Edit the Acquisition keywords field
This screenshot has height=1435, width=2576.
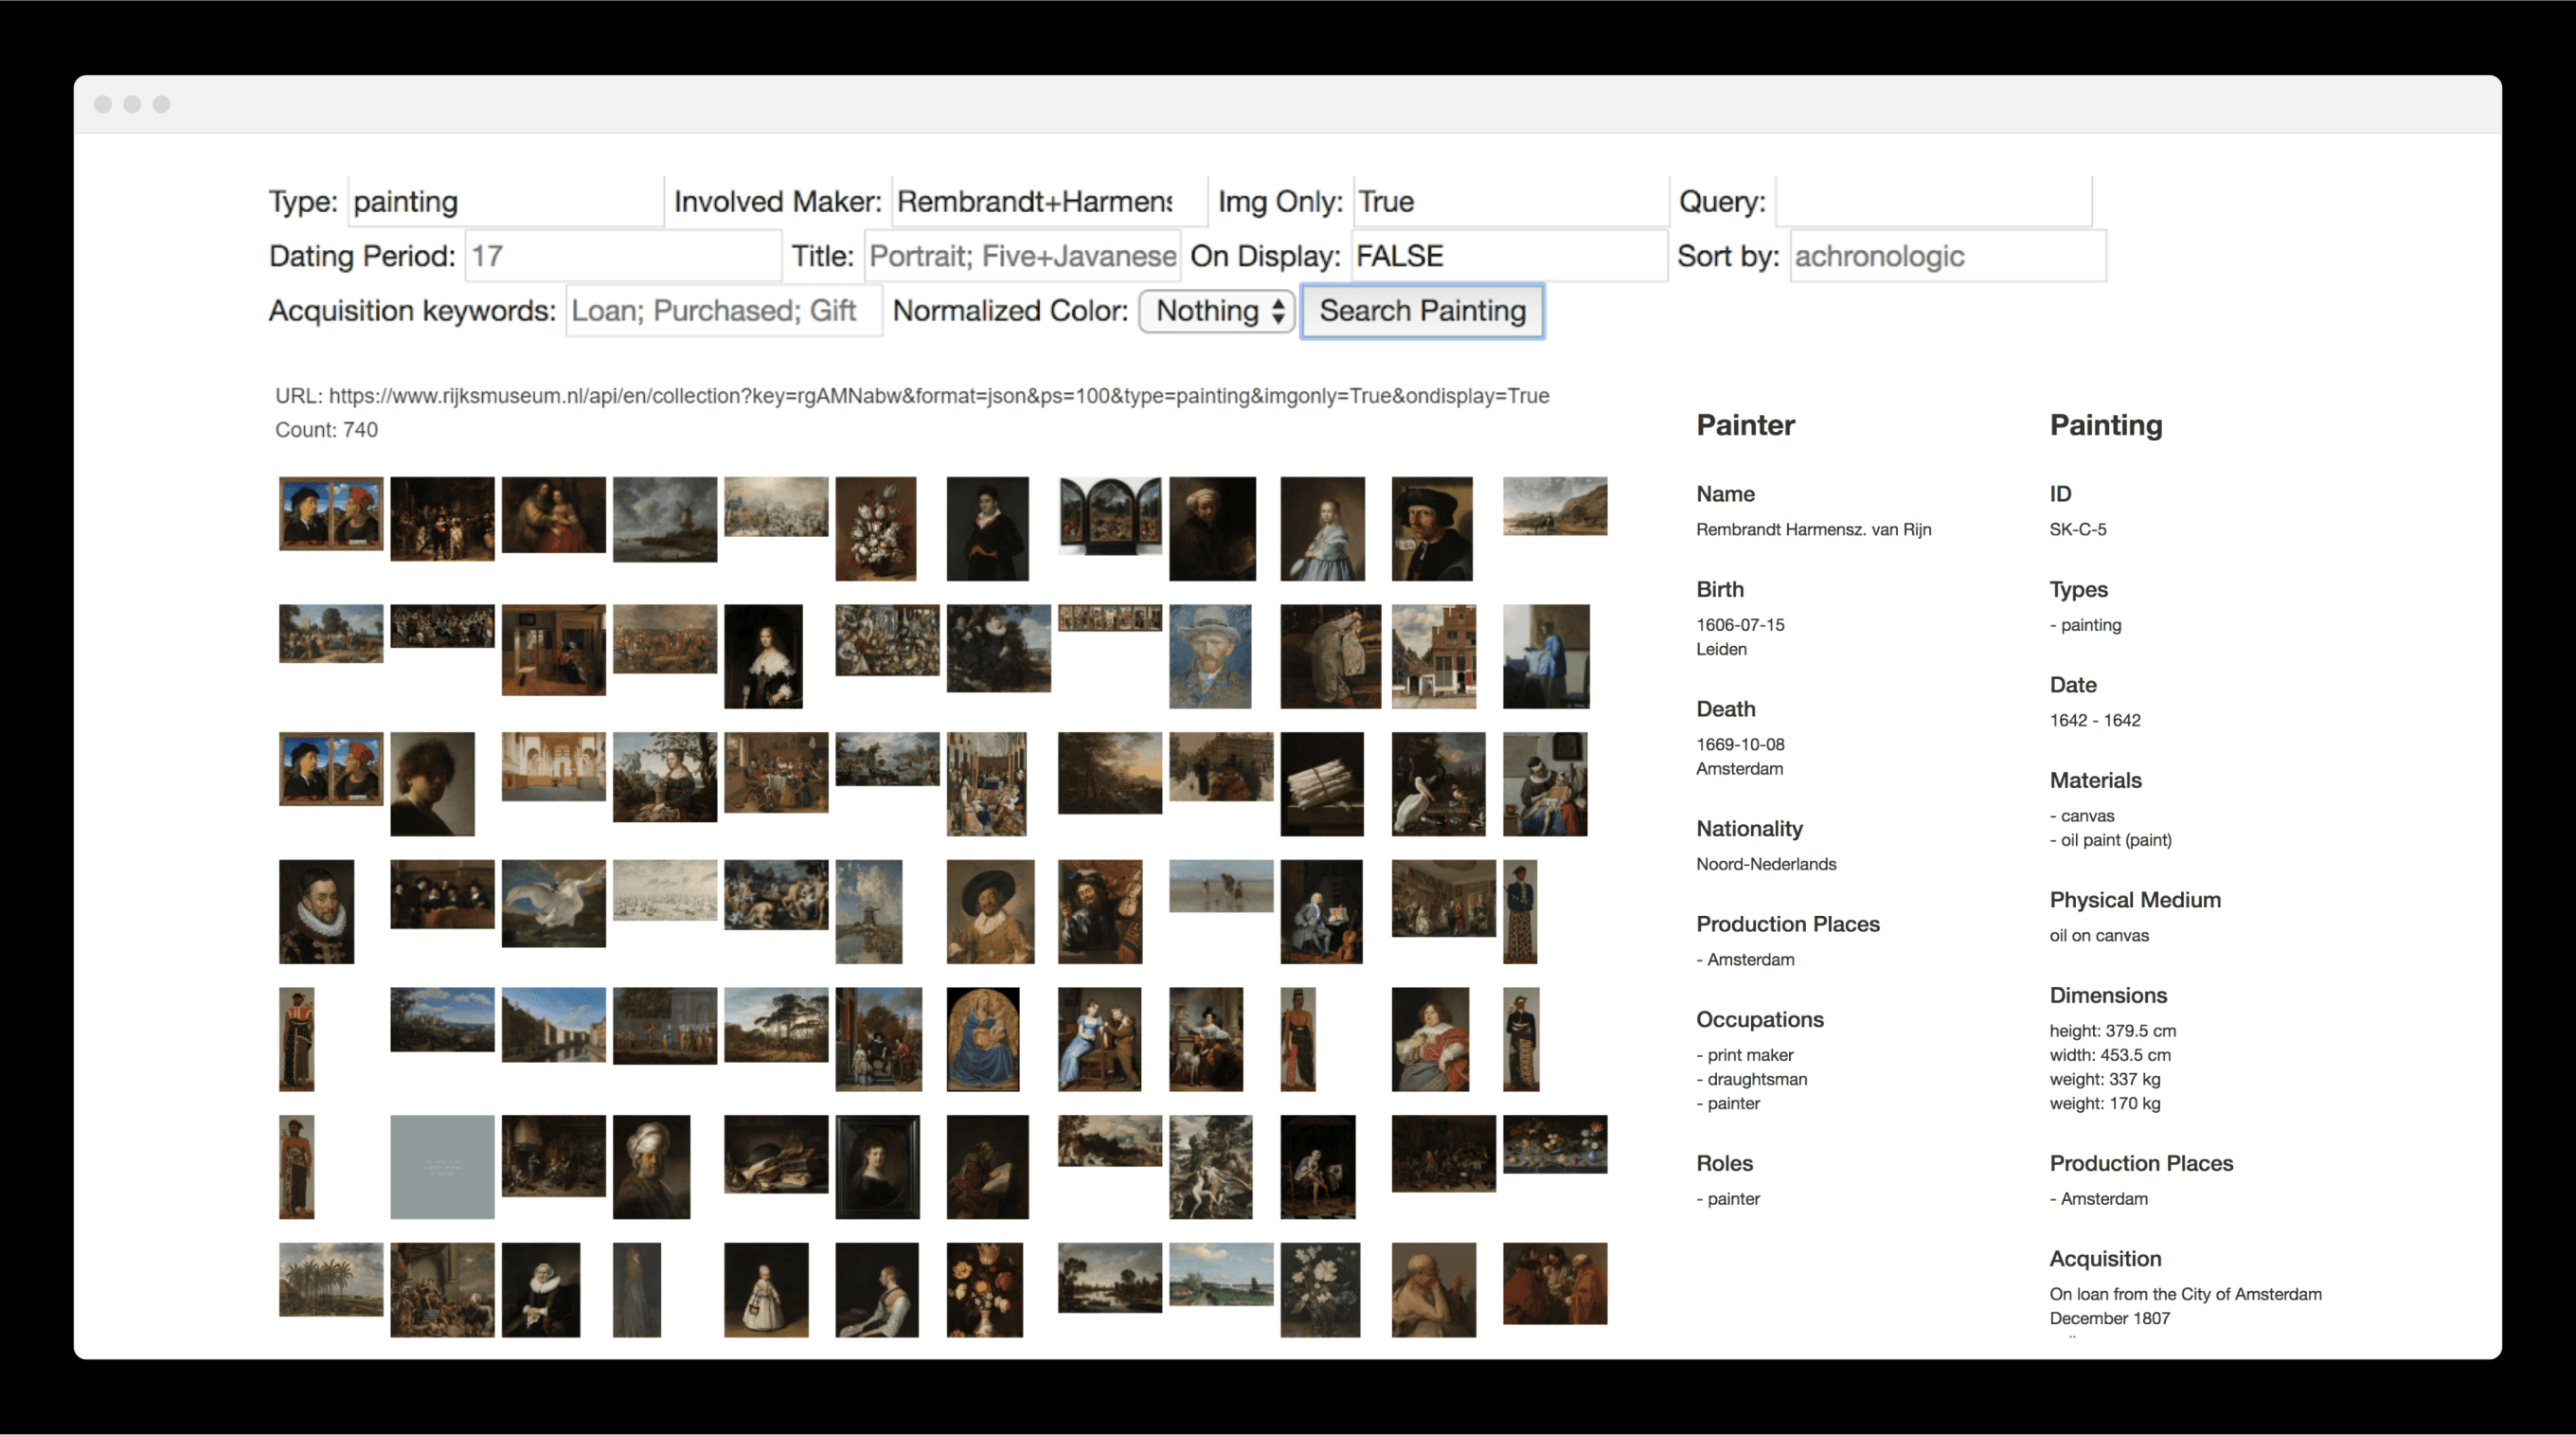[723, 310]
